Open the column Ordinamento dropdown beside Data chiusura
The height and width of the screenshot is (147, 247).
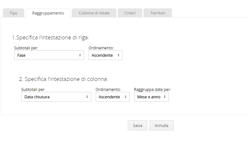point(113,97)
